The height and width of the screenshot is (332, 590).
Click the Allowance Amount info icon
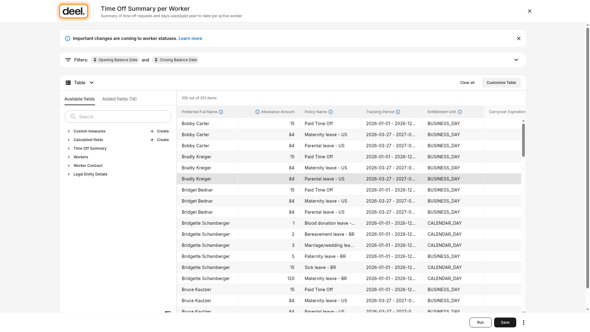[x=258, y=112]
